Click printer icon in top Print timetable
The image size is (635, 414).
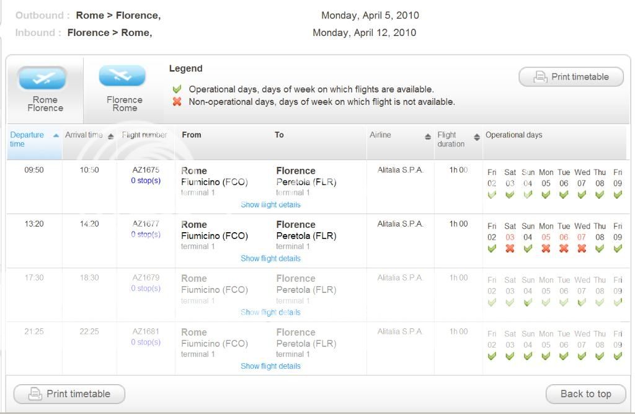(540, 77)
